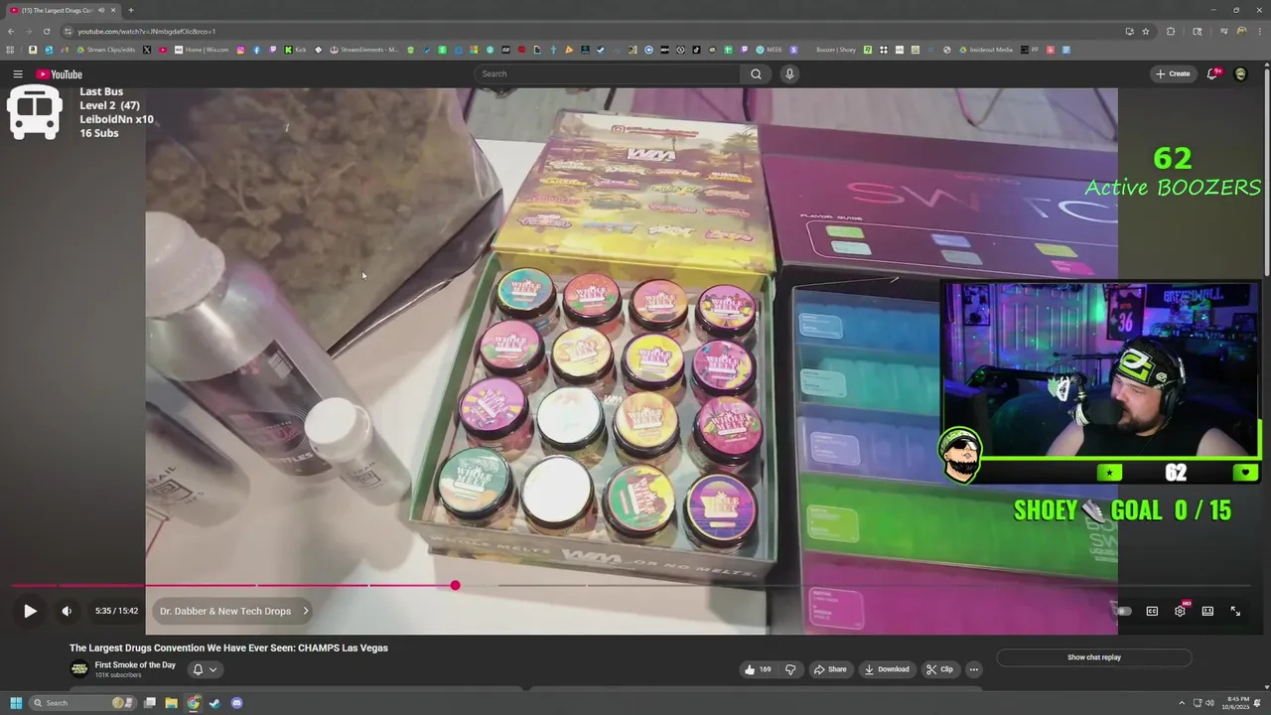
Task: Open the Boozer | Shoey bookmark
Action: (x=836, y=50)
